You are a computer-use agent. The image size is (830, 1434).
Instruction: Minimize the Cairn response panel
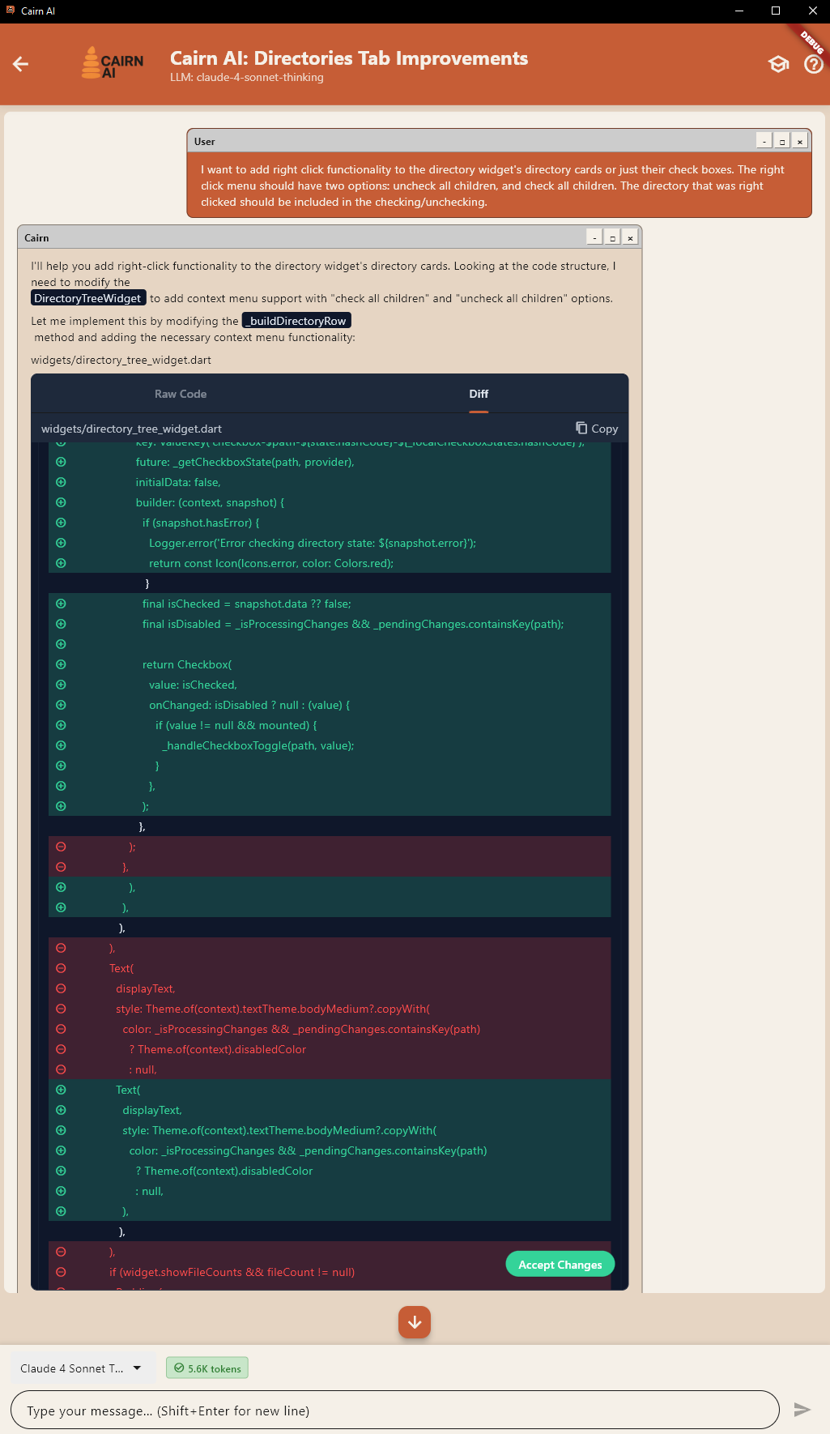point(594,237)
